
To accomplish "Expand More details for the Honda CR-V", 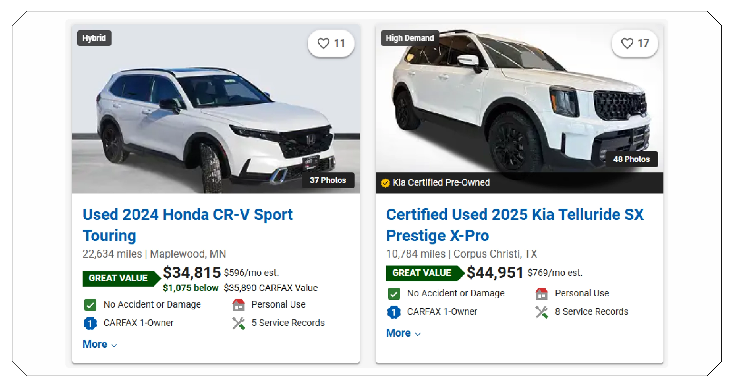I will [x=95, y=344].
